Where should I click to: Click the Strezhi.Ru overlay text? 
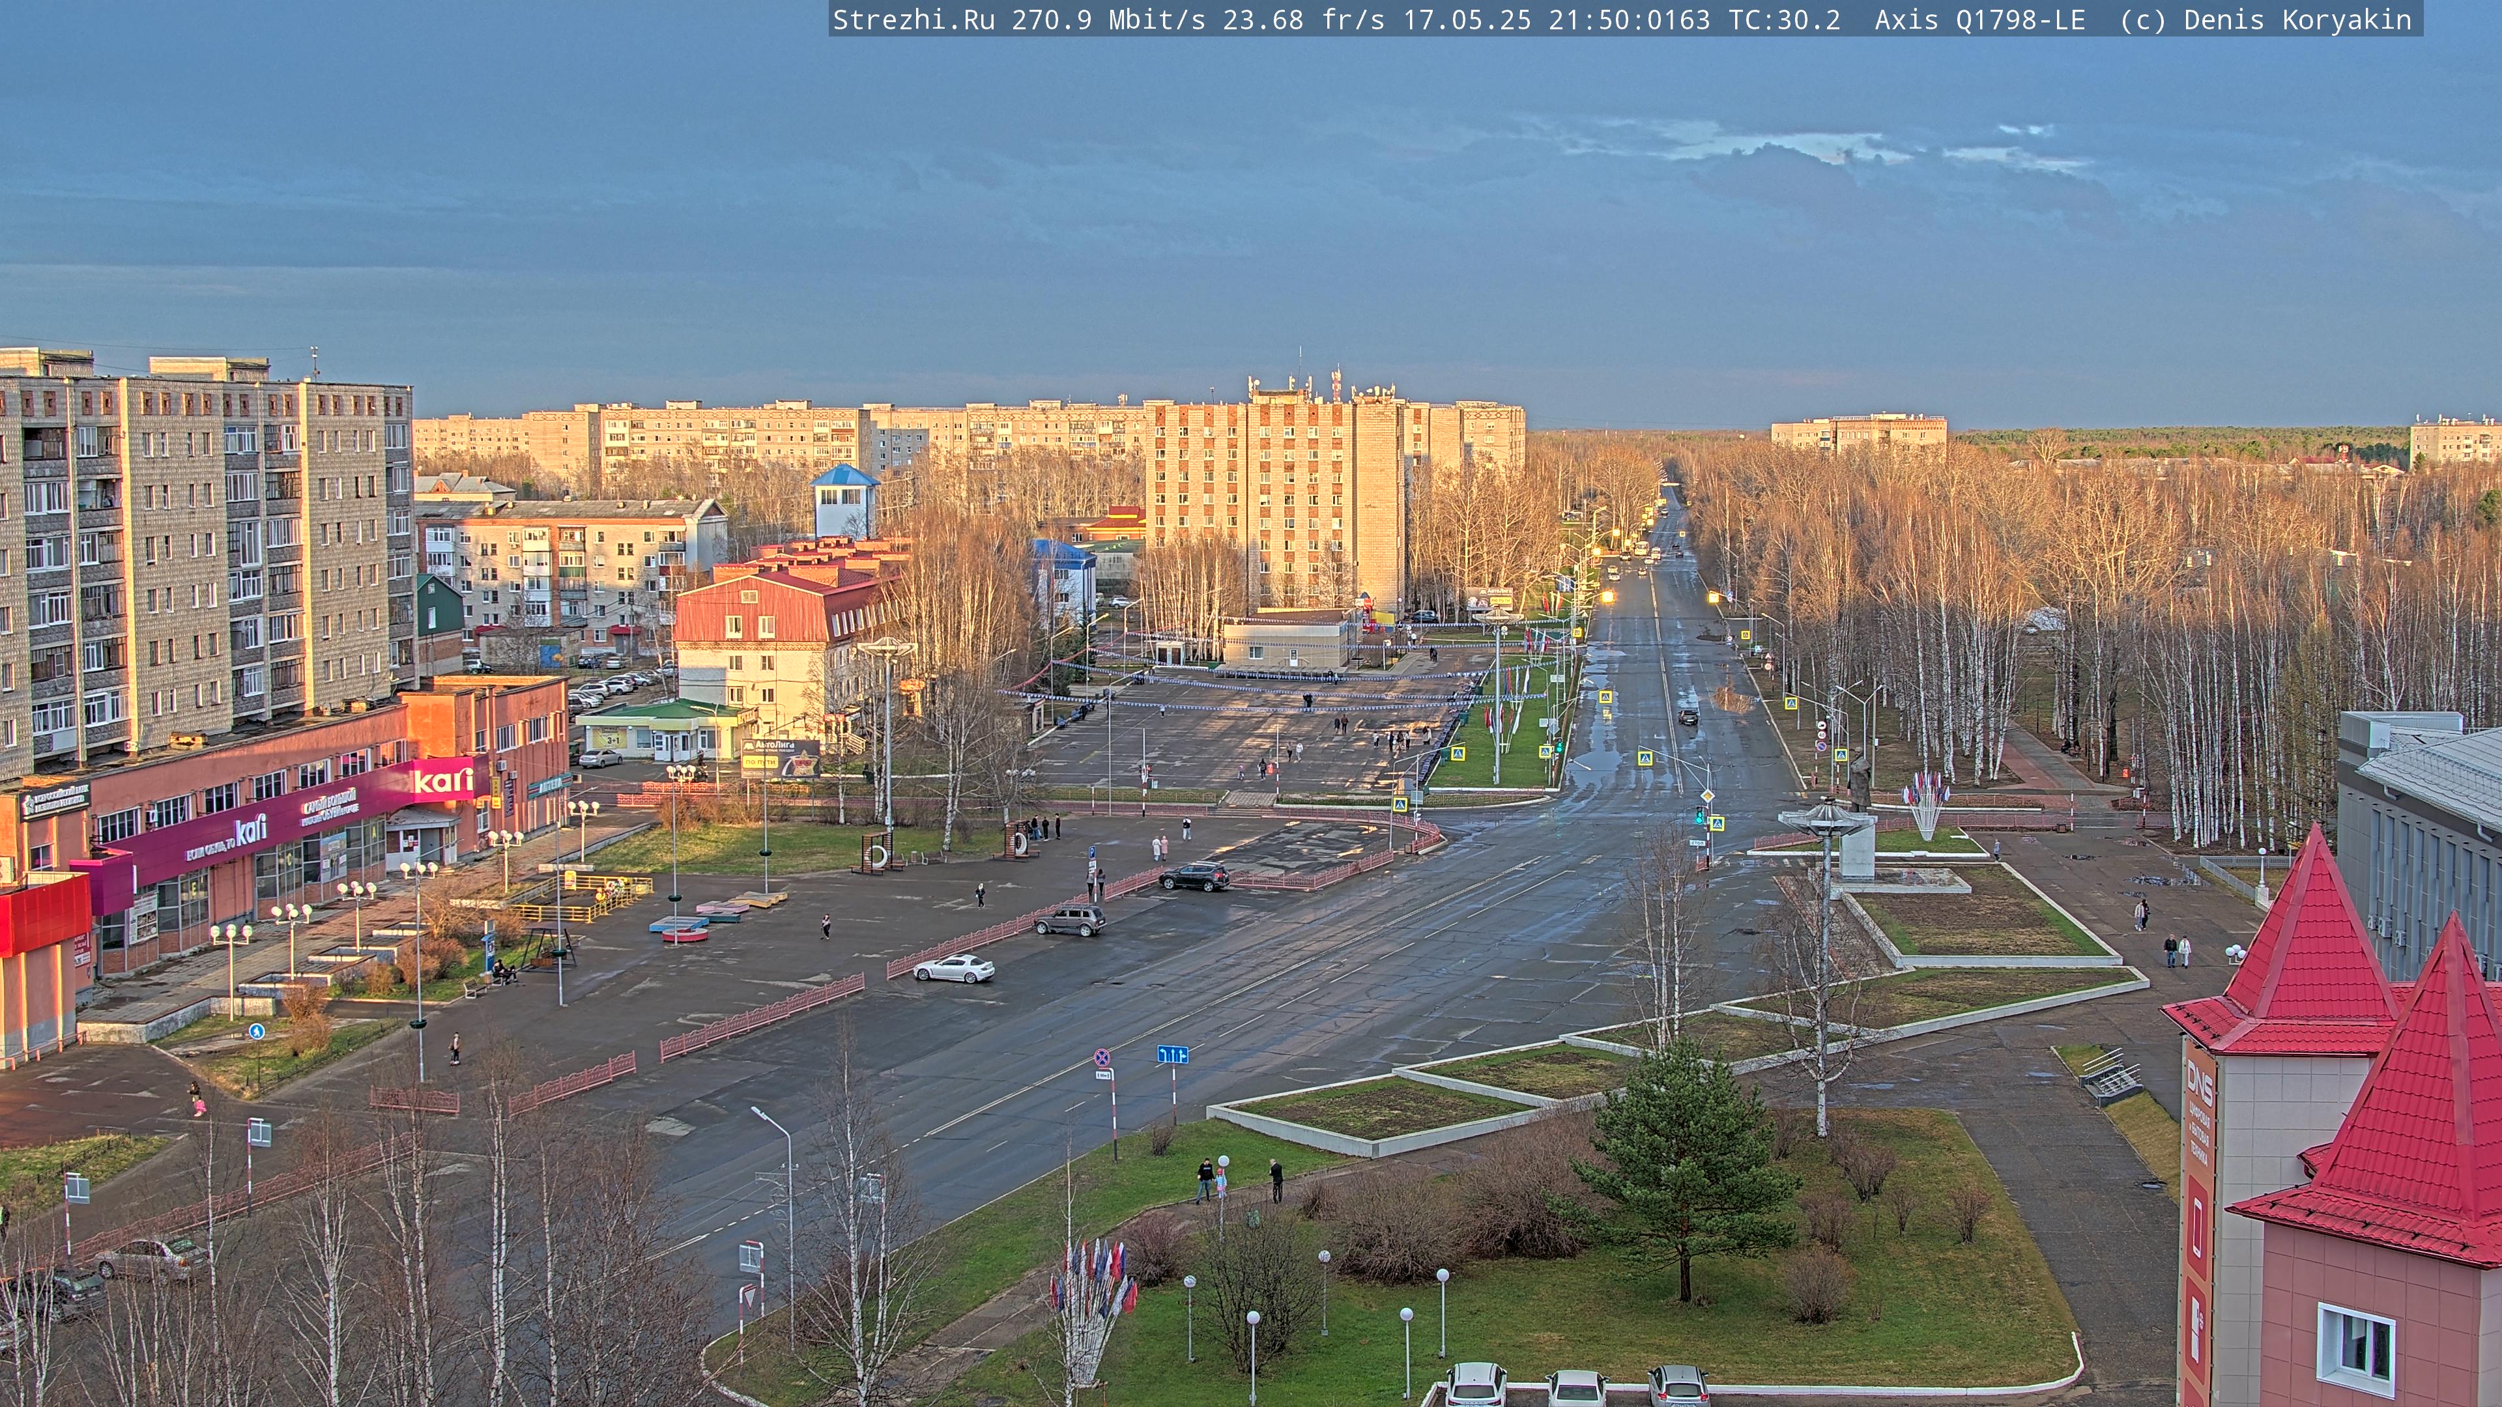[x=913, y=20]
